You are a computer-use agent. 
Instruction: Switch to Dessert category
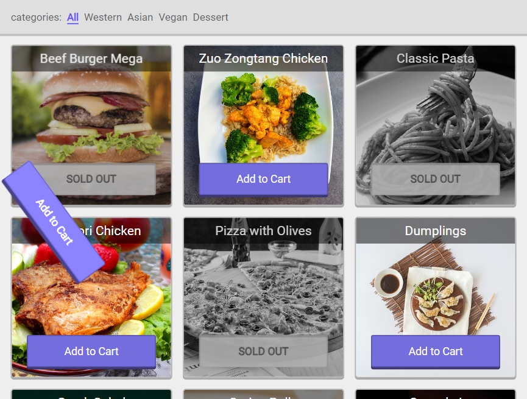210,17
